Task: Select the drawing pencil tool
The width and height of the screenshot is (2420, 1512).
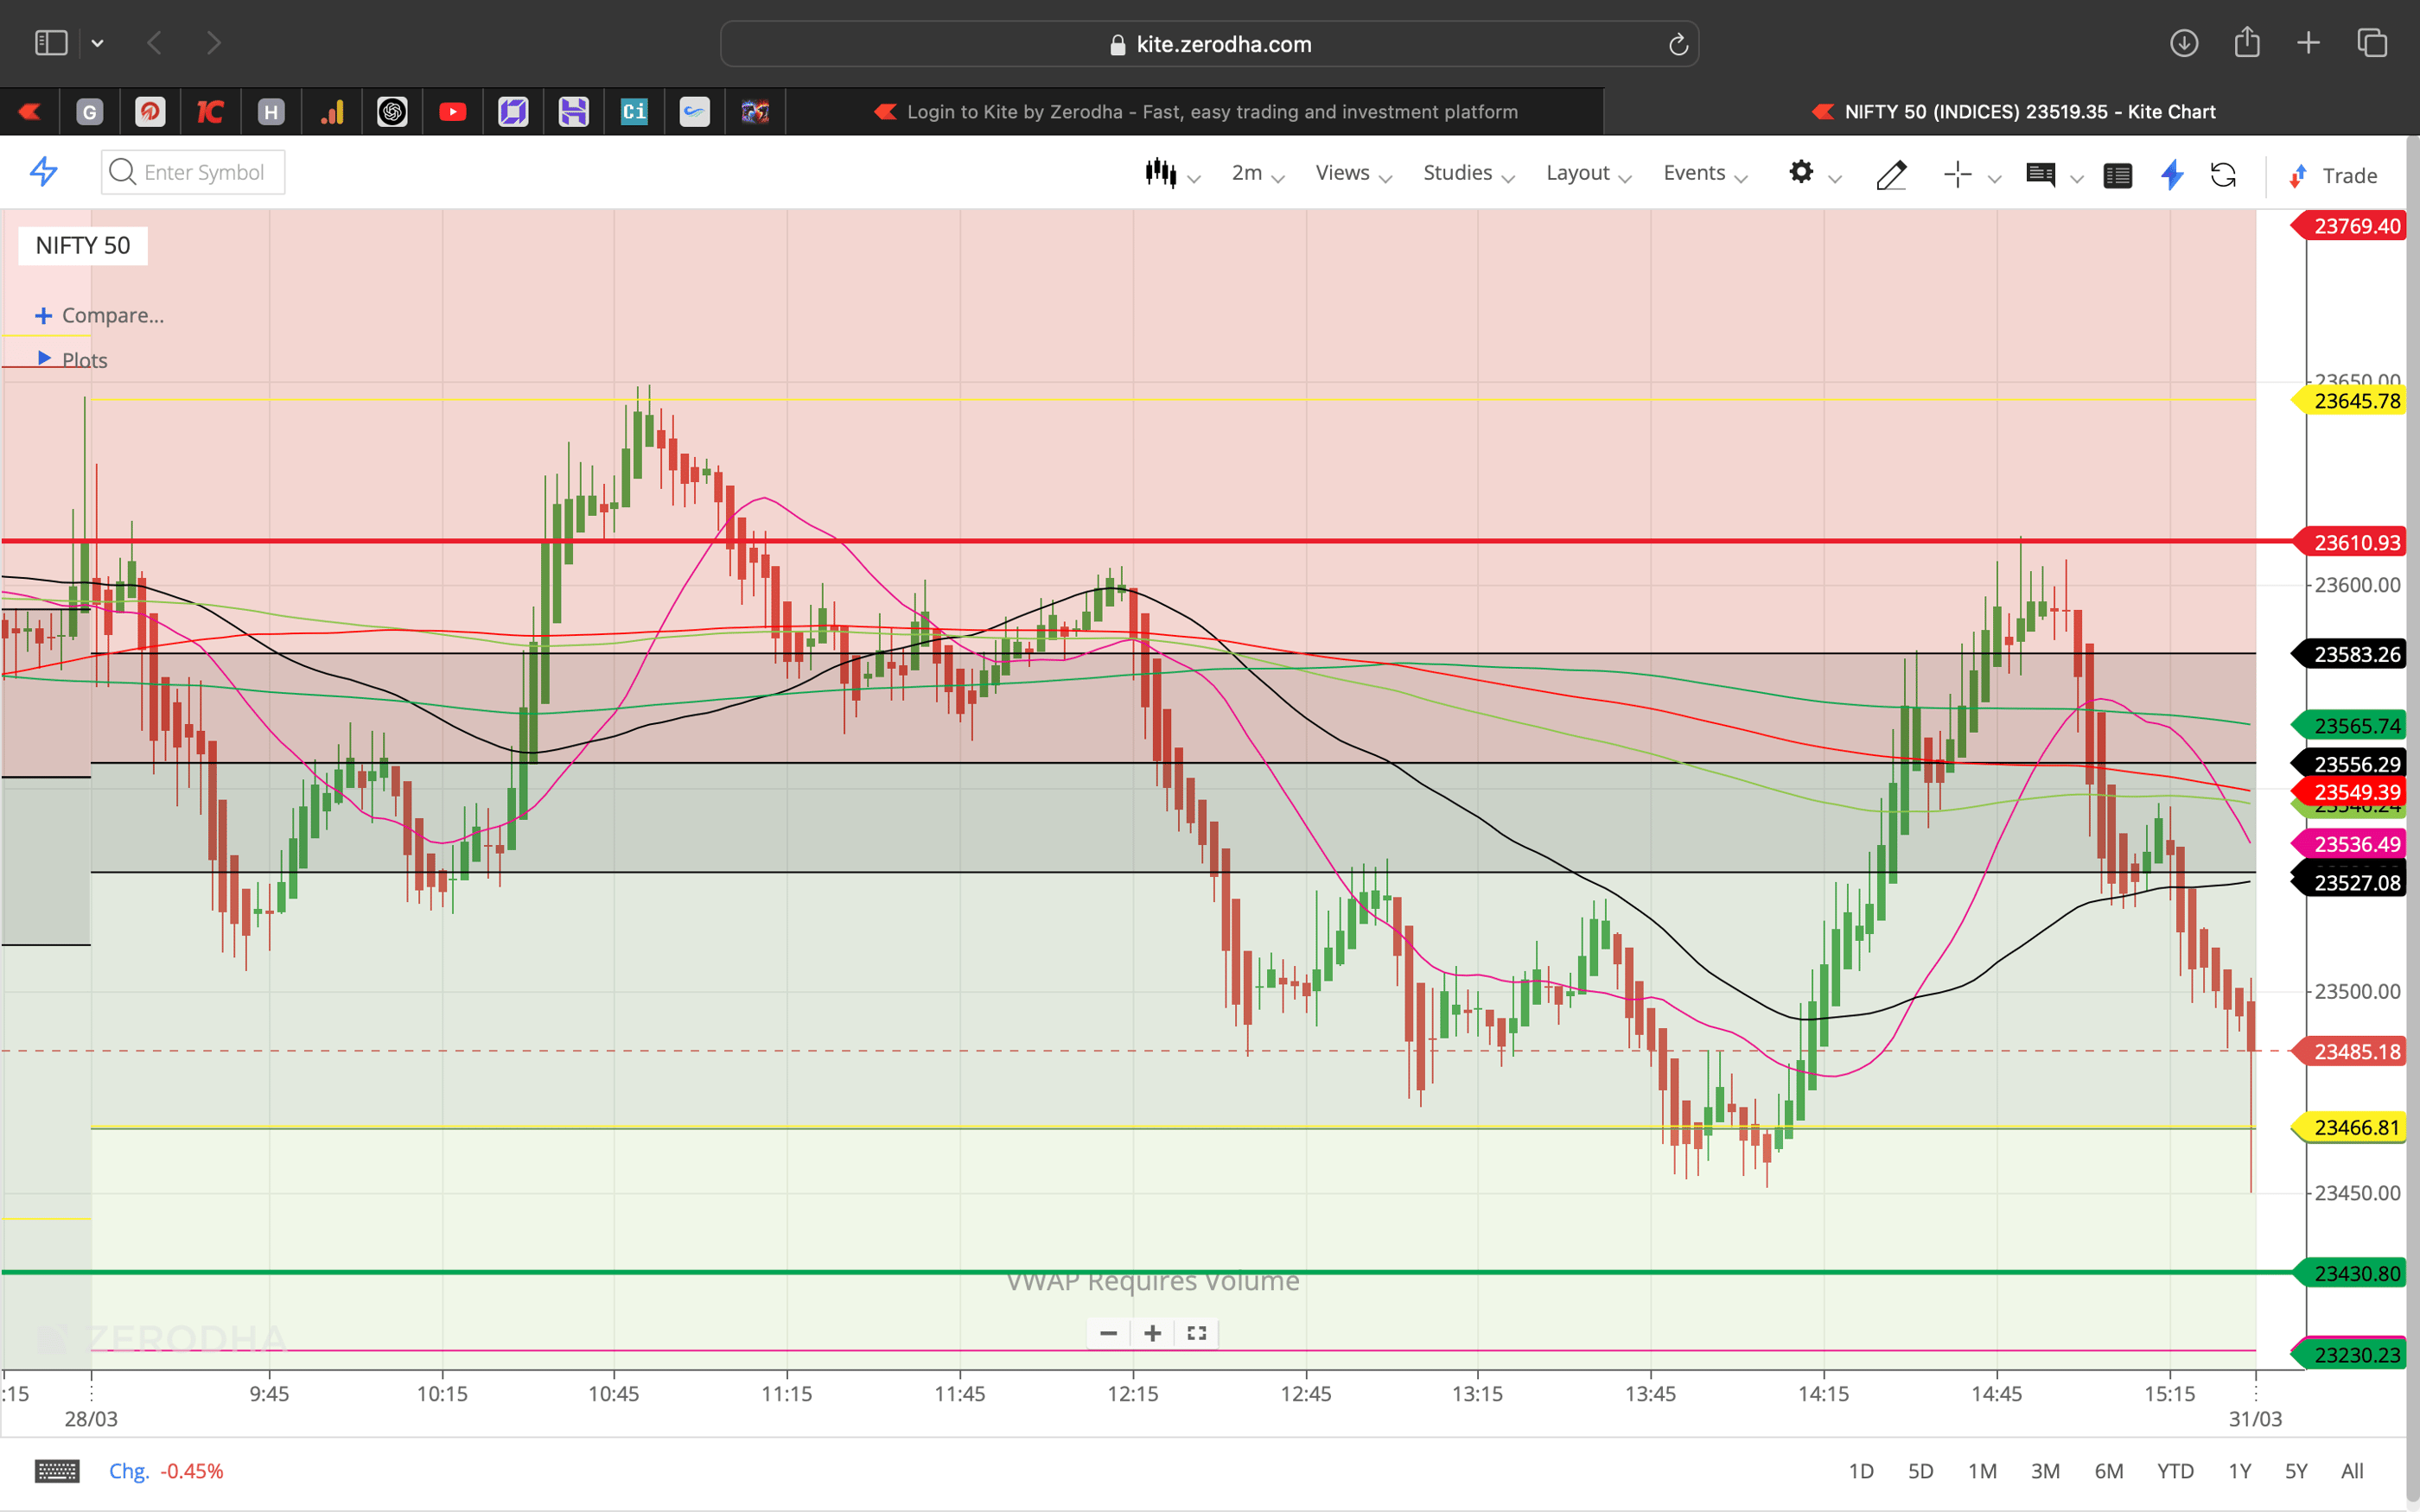Action: pyautogui.click(x=1891, y=174)
